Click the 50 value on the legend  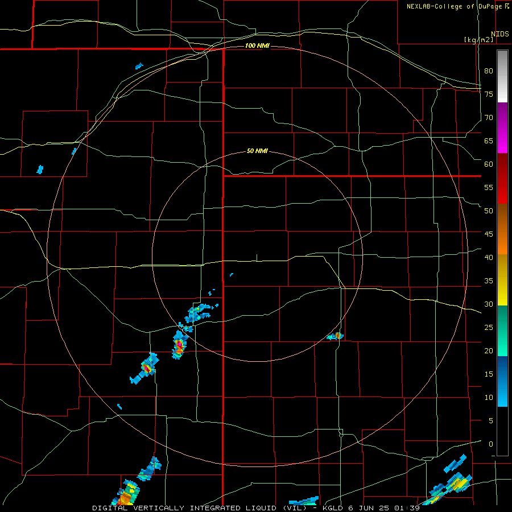point(489,211)
